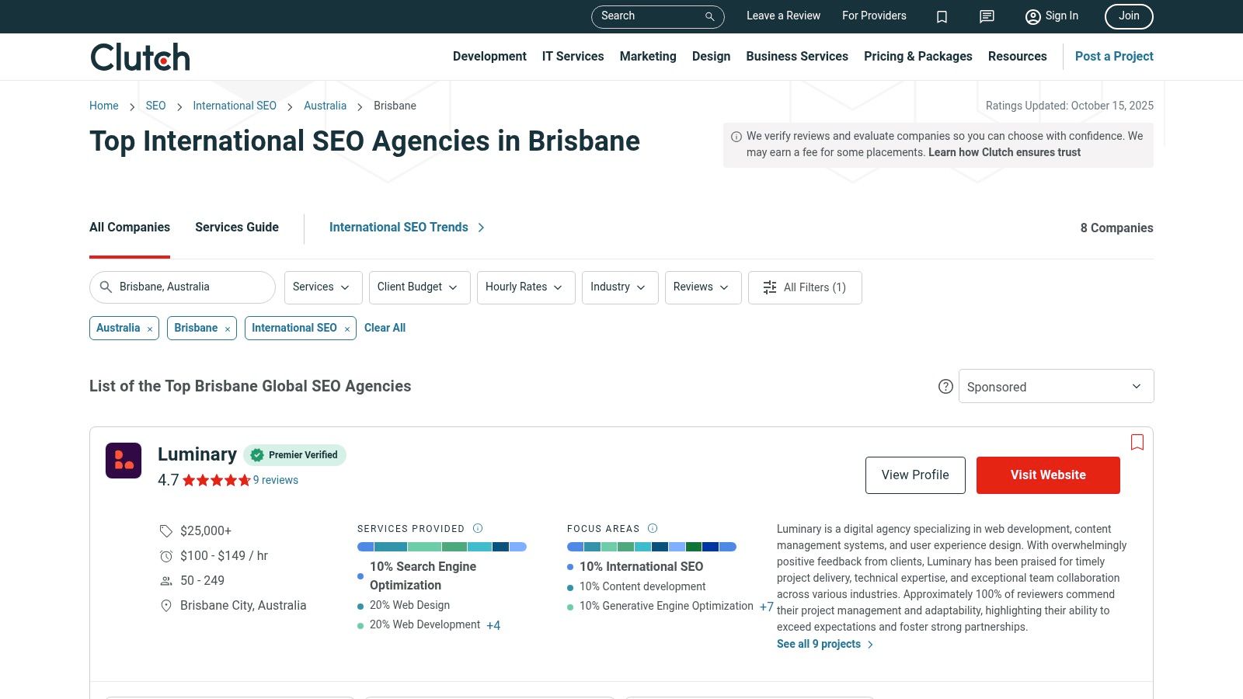Remove the Brisbane filter tag
1243x699 pixels.
point(228,329)
